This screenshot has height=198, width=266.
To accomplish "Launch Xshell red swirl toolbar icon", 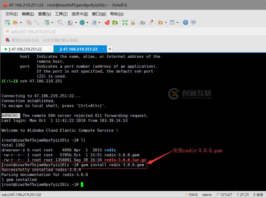I will point(107,23).
